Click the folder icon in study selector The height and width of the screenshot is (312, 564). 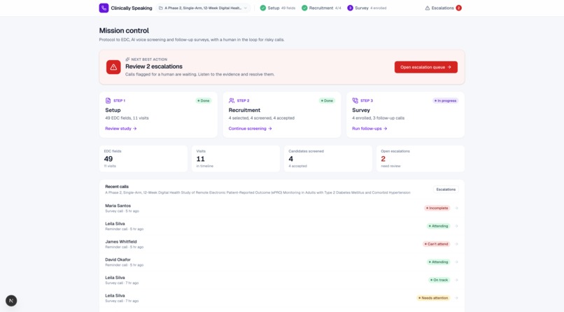(161, 8)
